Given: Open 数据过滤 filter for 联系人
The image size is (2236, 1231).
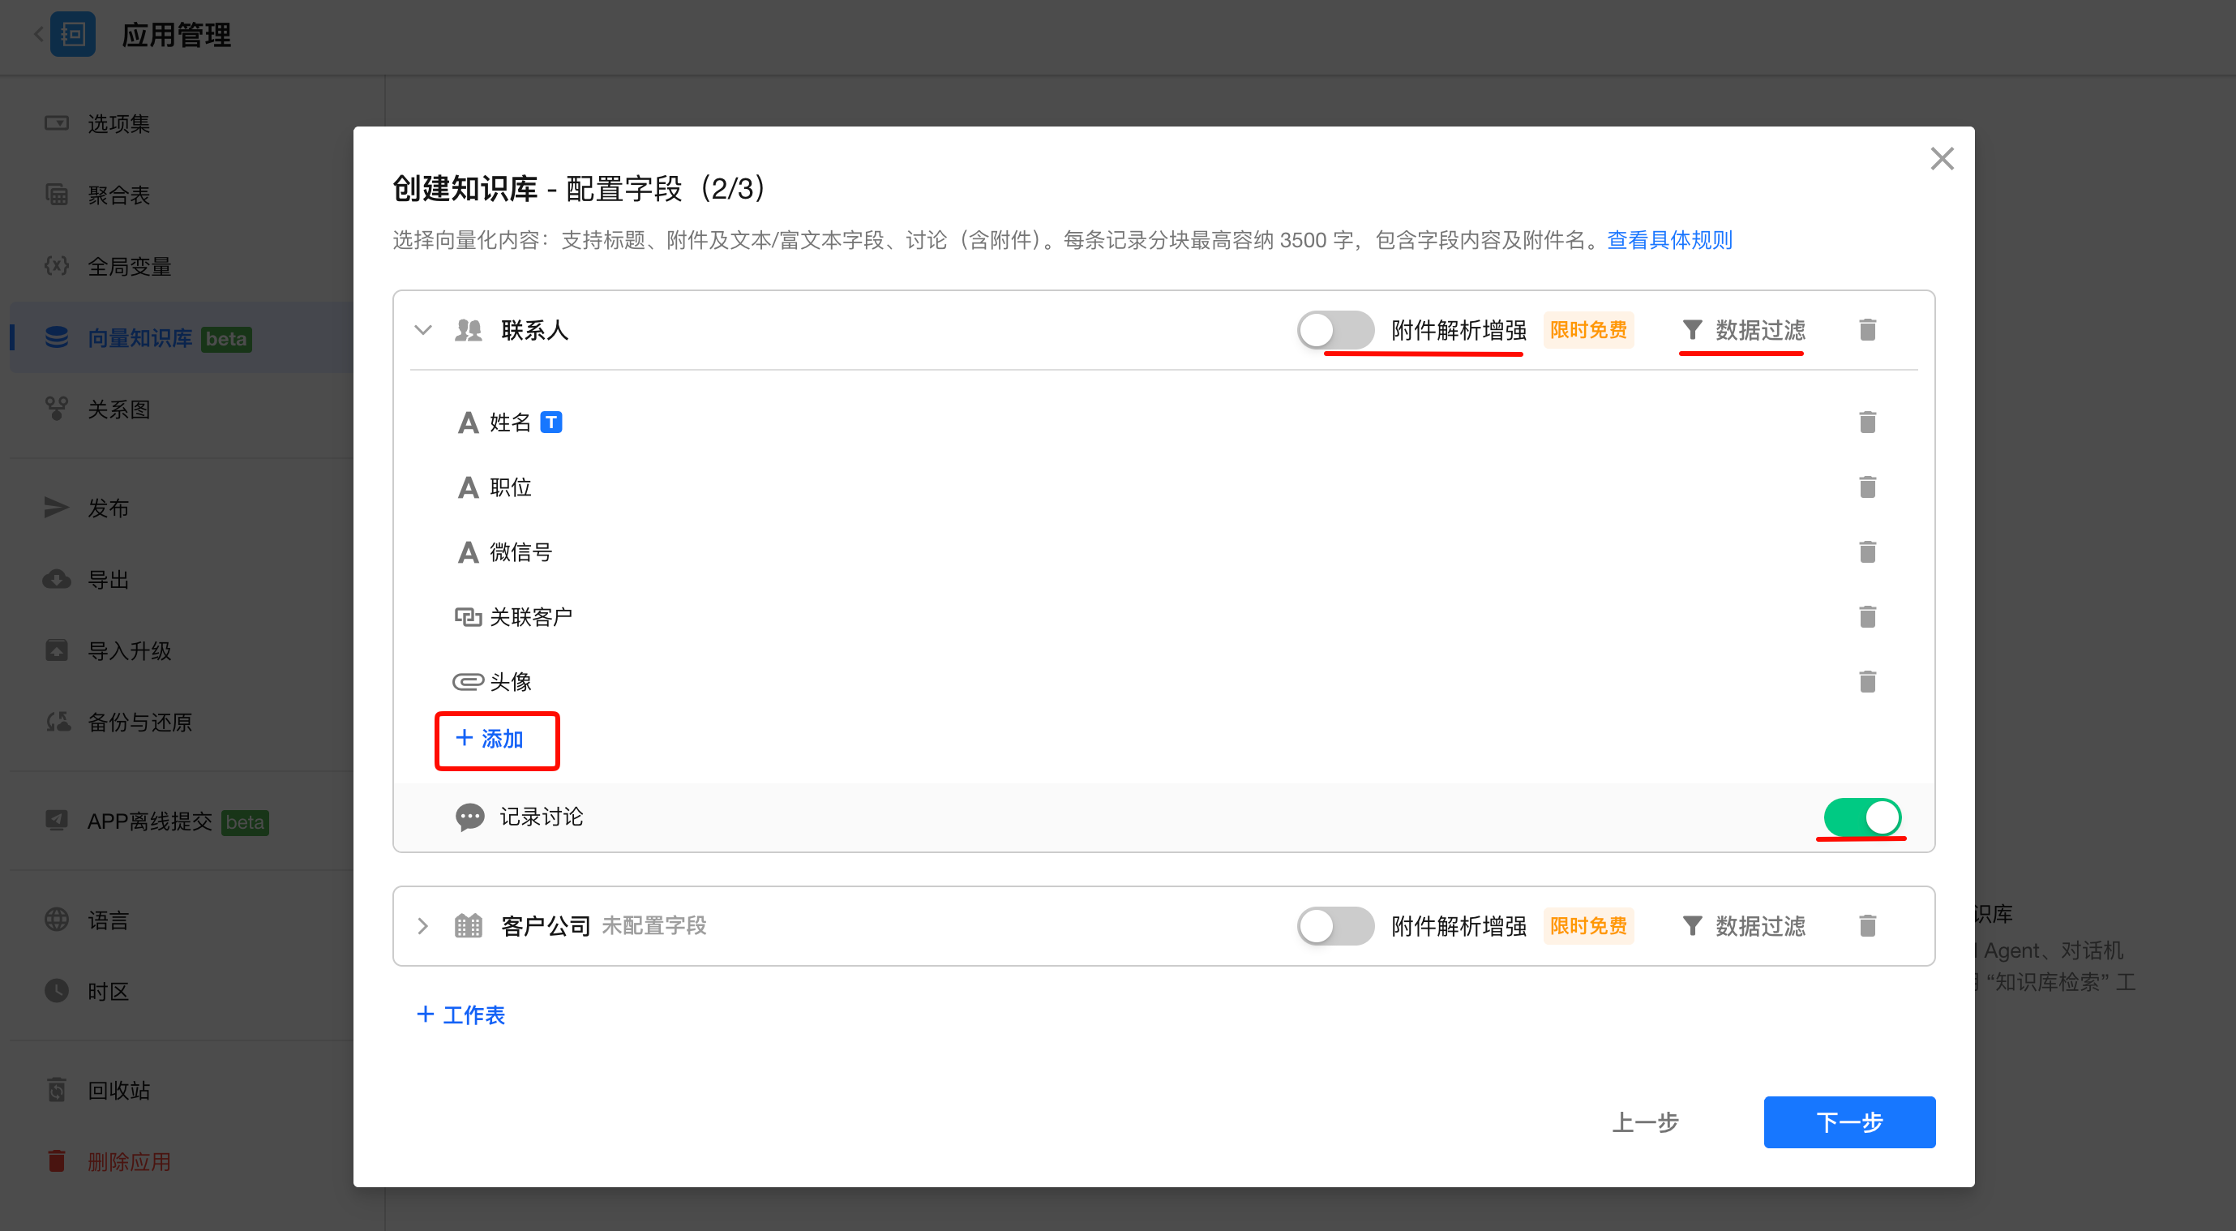Looking at the screenshot, I should click(1743, 330).
